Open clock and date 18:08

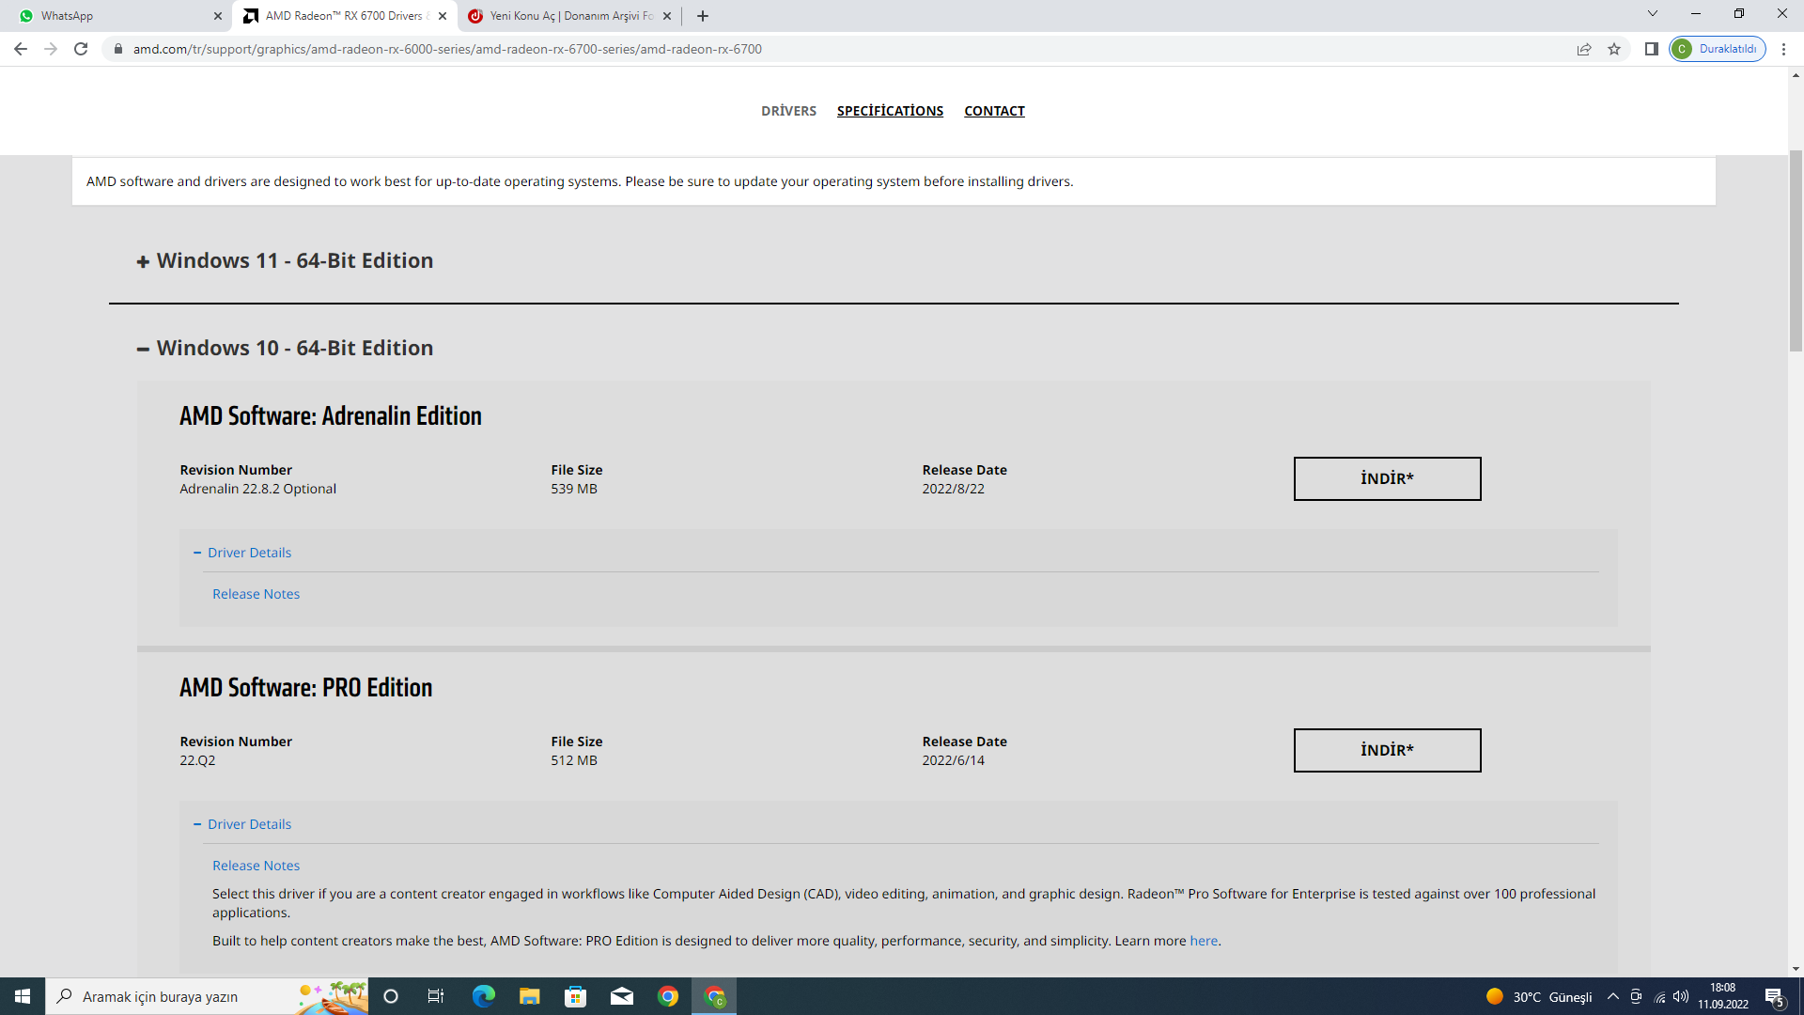pyautogui.click(x=1723, y=996)
